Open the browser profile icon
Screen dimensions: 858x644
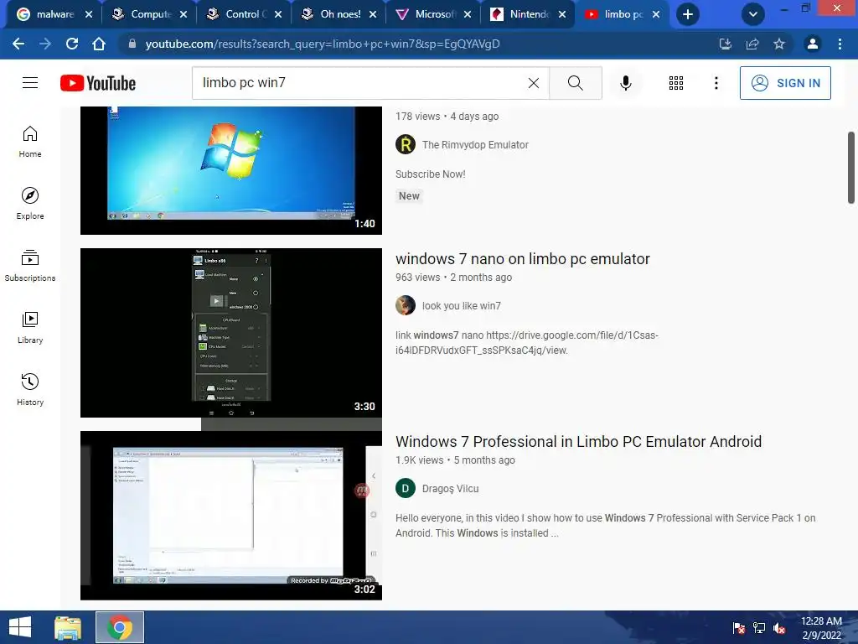pyautogui.click(x=813, y=44)
